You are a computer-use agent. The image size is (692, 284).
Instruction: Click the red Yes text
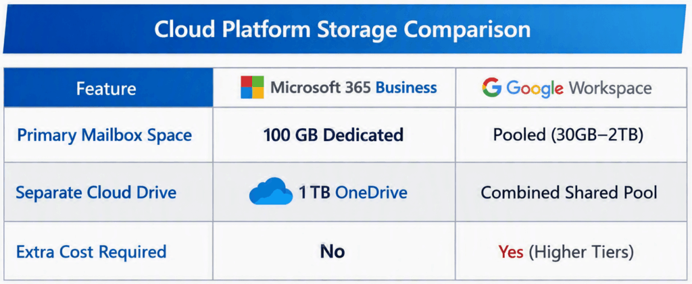click(511, 252)
